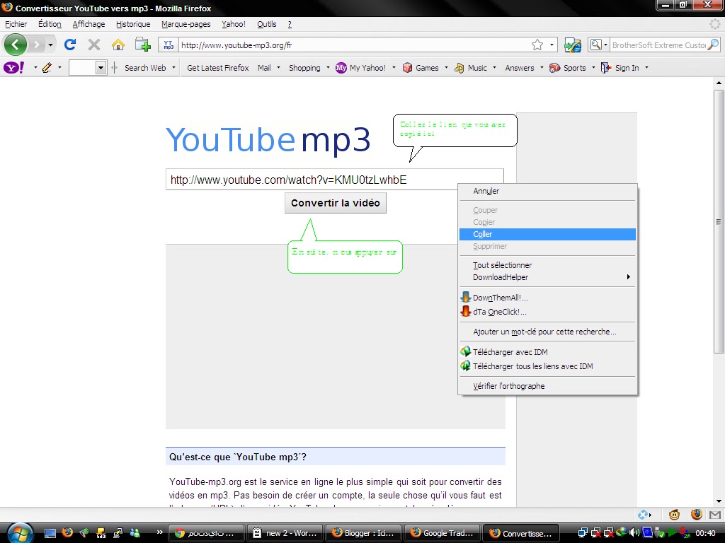
Task: Click the Firefox globe icon in status bar
Action: pos(697,514)
